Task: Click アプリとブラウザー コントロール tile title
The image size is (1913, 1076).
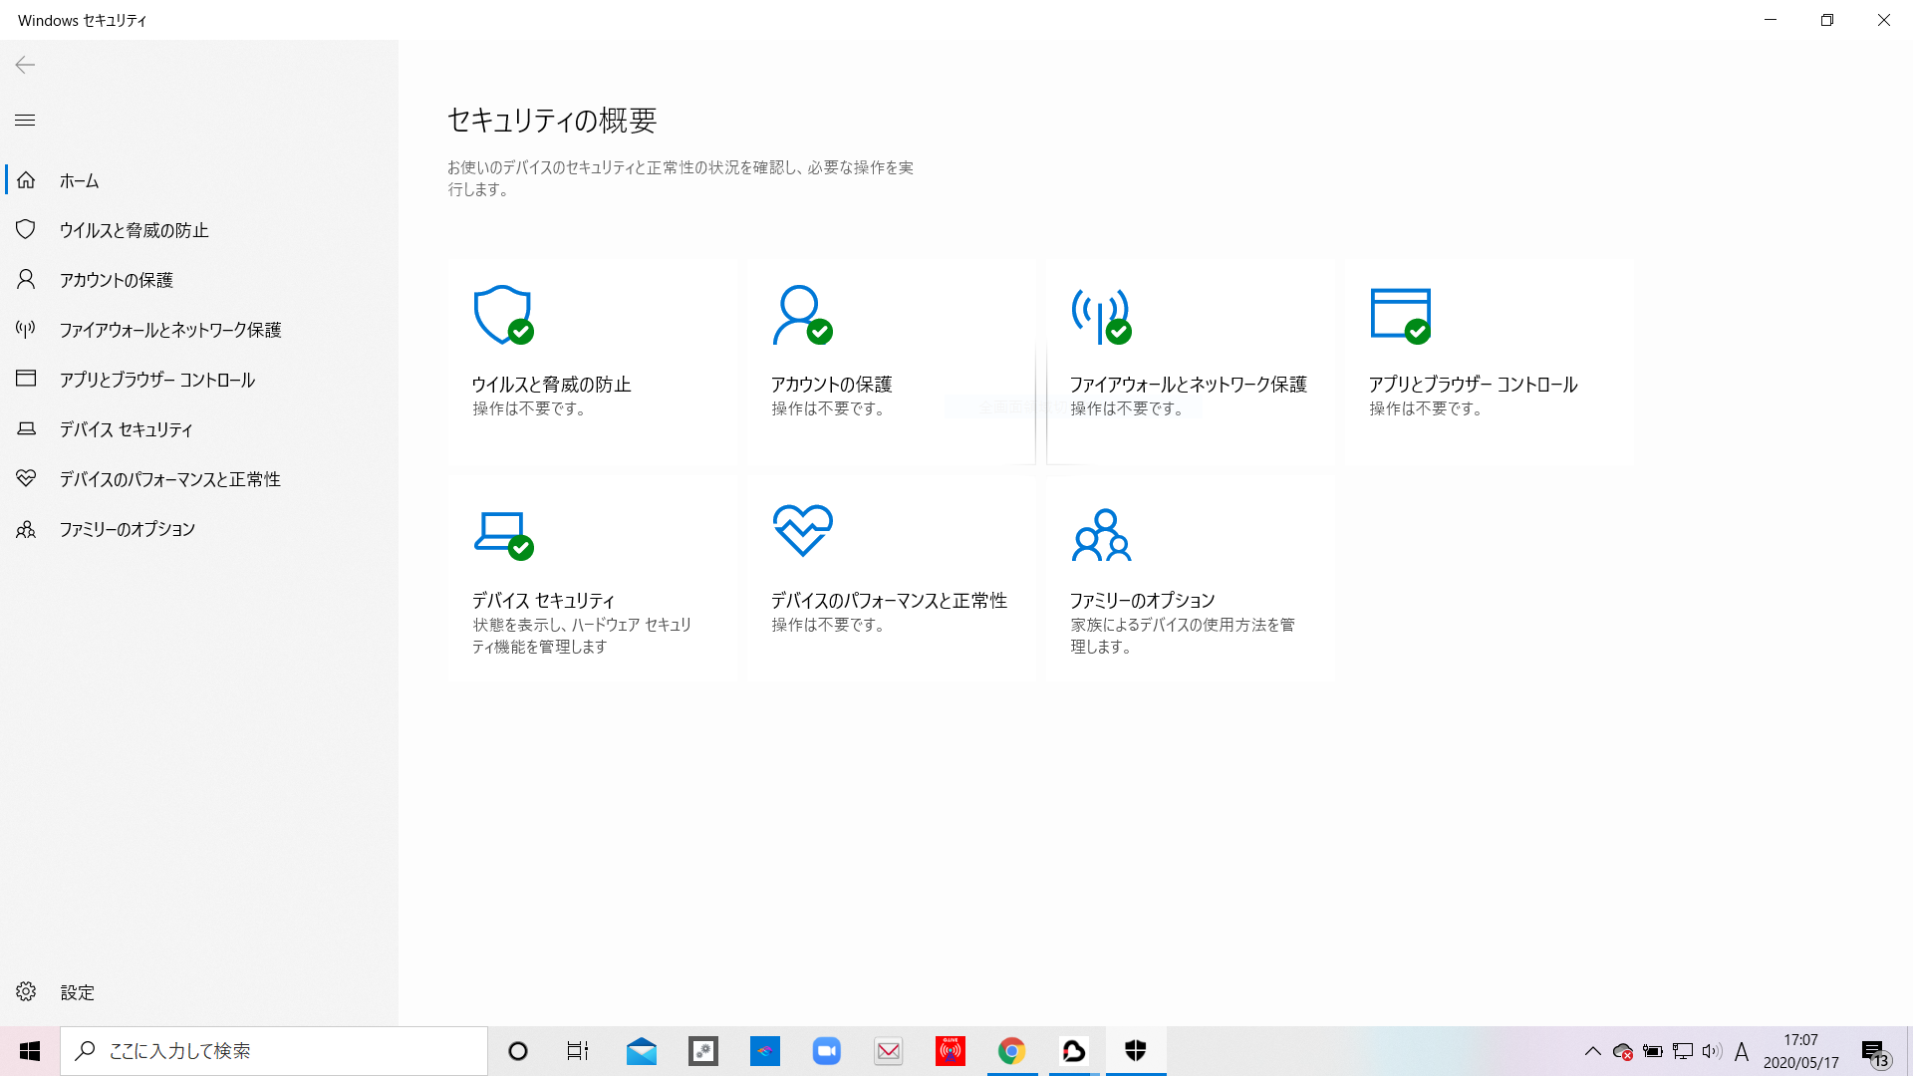Action: [x=1473, y=385]
